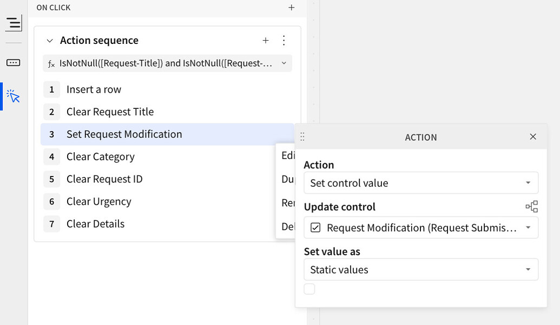560x325 pixels.
Task: Grab the drag handle in the ACTION panel header
Action: [x=302, y=137]
